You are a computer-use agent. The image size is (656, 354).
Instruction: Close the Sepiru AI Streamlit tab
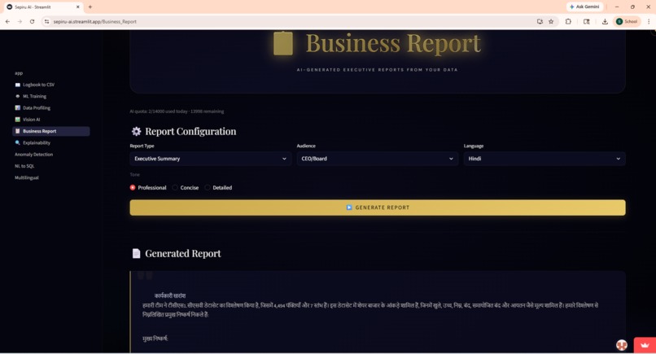click(78, 7)
